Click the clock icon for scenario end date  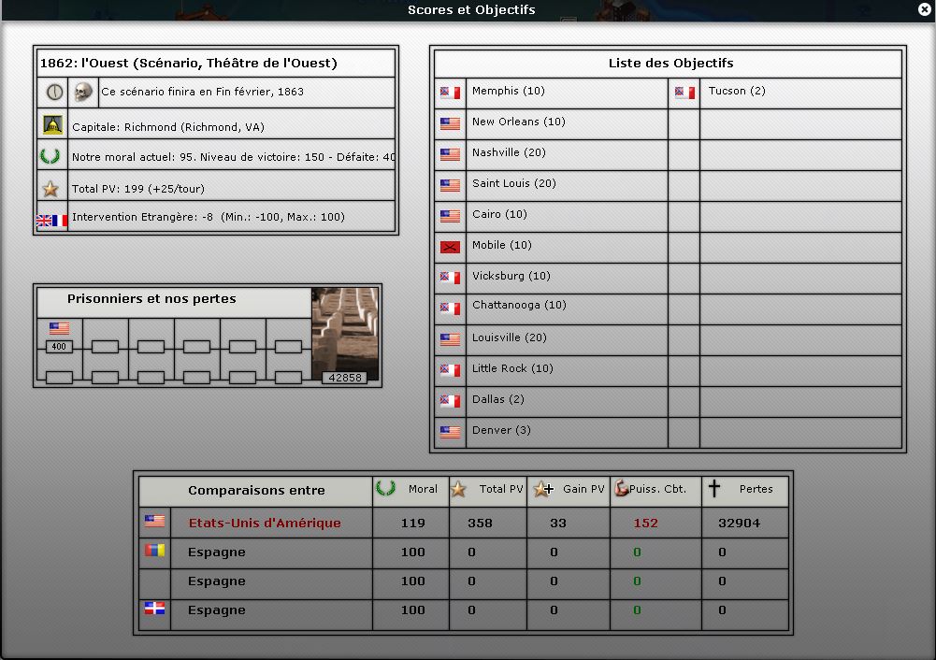(x=52, y=92)
